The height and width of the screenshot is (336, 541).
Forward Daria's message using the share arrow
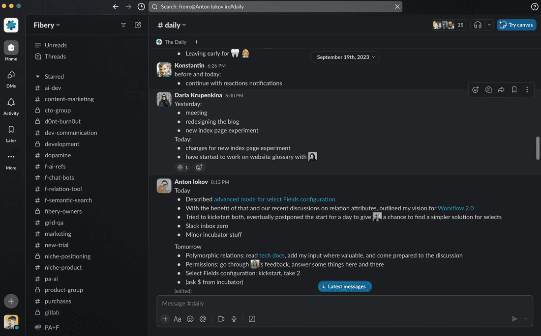(501, 89)
